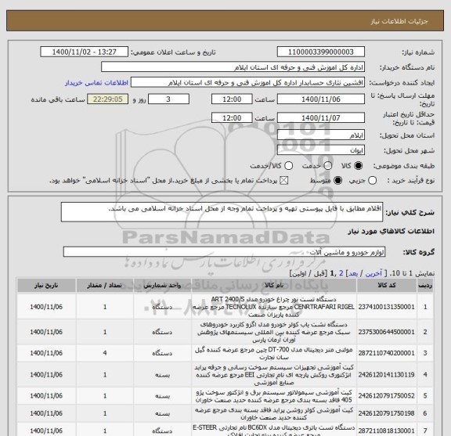
Task: Click the general need description text box
Action: click(x=222, y=212)
